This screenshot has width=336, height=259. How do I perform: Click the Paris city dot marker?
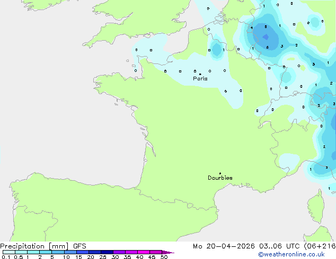coord(200,74)
